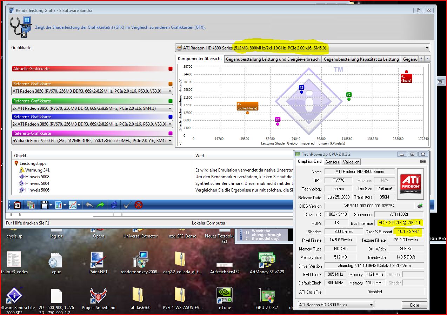Select the Hinweis 5006 row
Image resolution: width=447 pixels, height=315 pixels.
pyautogui.click(x=37, y=190)
